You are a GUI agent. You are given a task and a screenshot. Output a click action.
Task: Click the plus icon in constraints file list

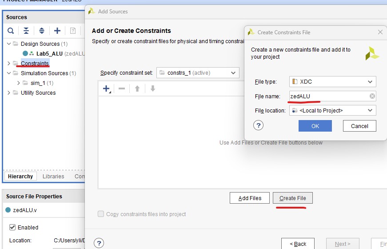(106, 88)
